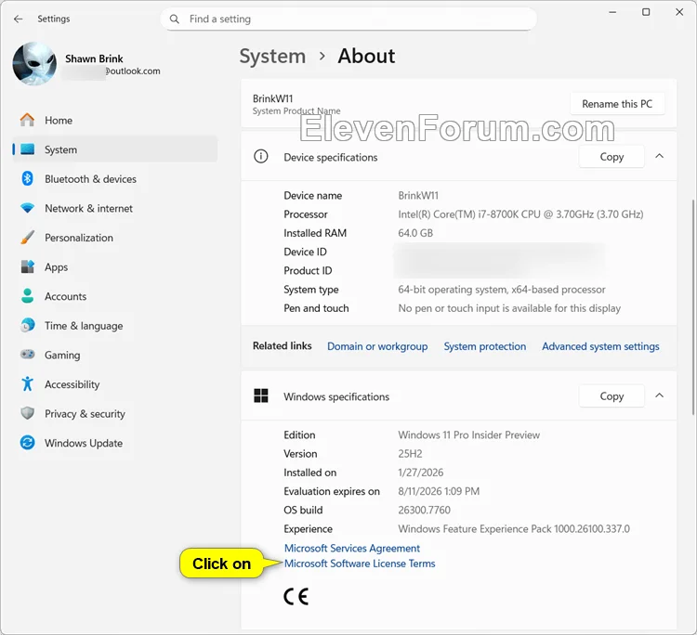This screenshot has width=697, height=635.
Task: Select Bluetooth & devices category
Action: pyautogui.click(x=114, y=178)
